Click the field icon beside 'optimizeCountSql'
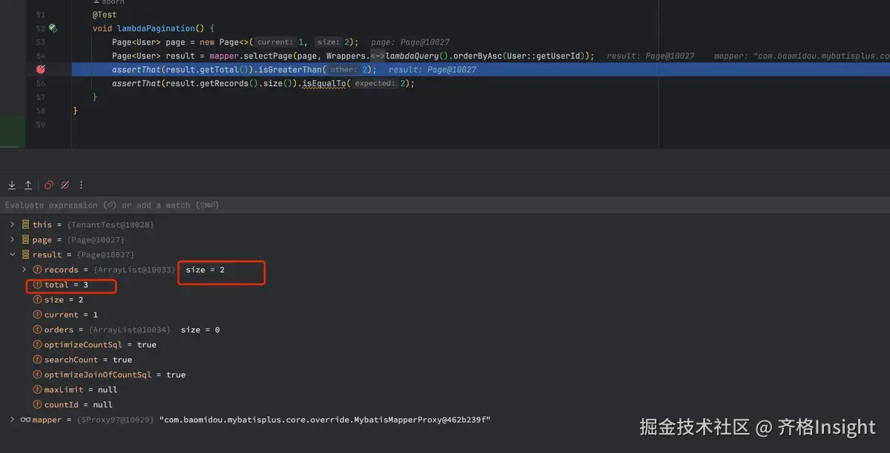This screenshot has height=453, width=890. click(37, 345)
